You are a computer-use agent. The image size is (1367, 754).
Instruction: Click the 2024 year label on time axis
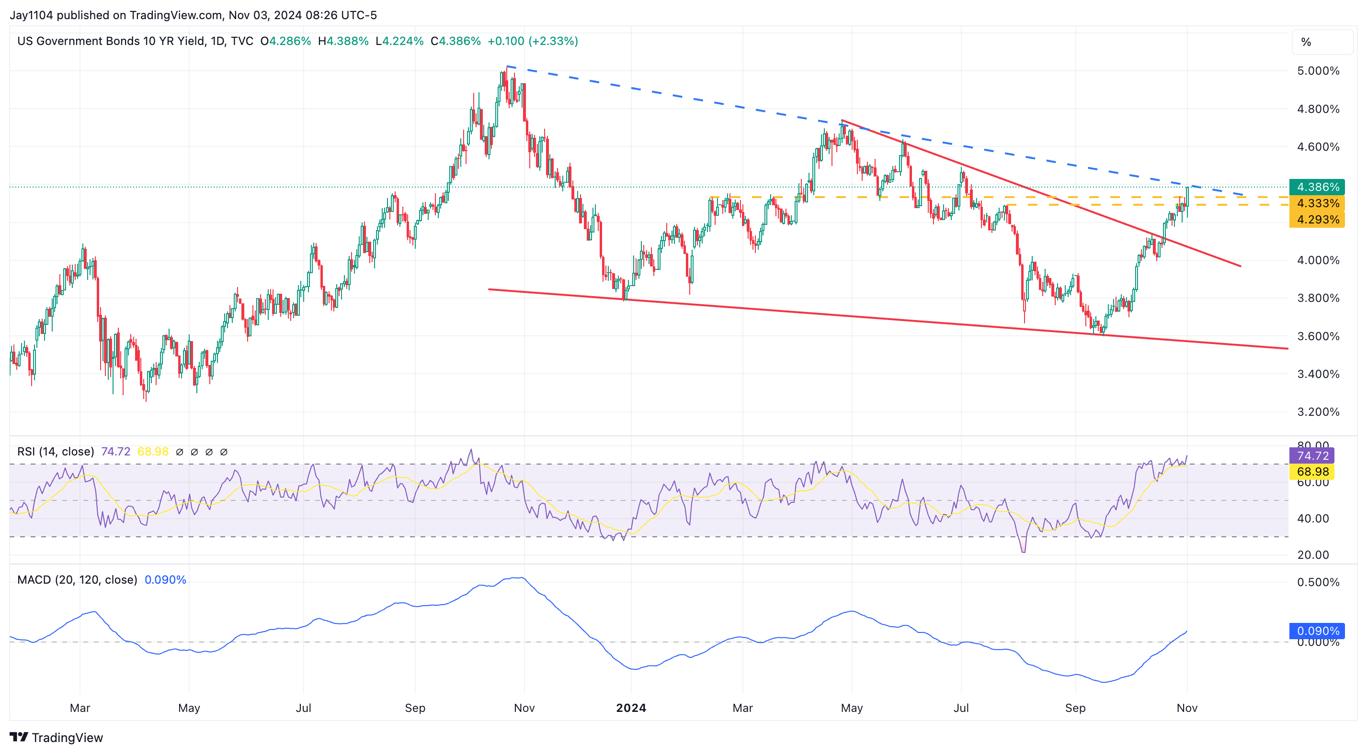coord(631,708)
